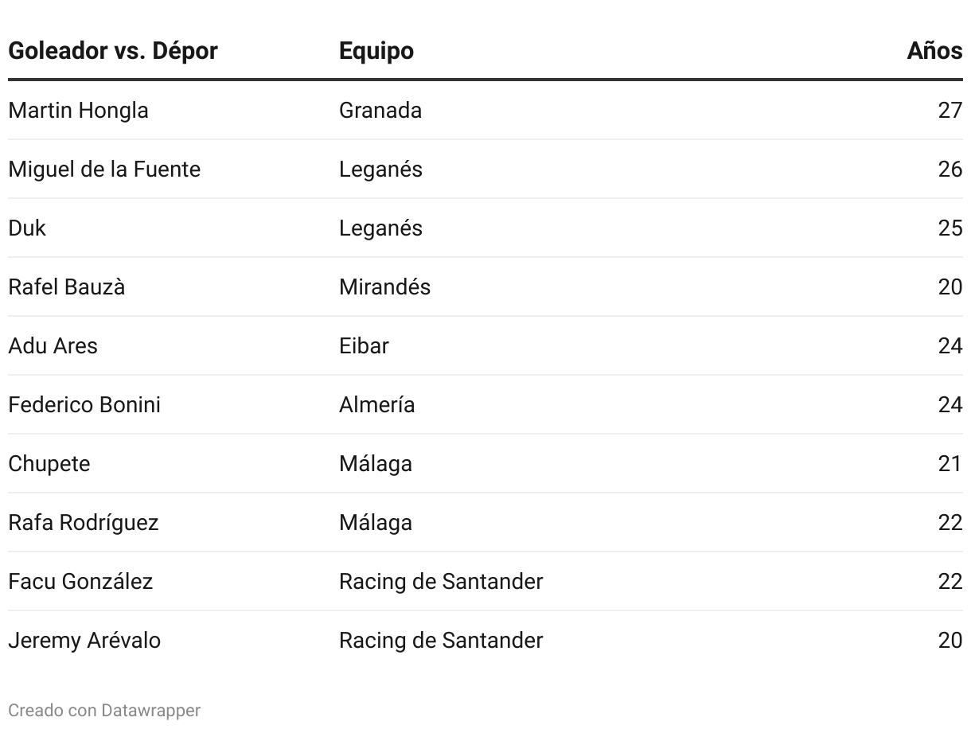Select the Martin Hongla name cell
The height and width of the screenshot is (729, 971).
coord(78,110)
